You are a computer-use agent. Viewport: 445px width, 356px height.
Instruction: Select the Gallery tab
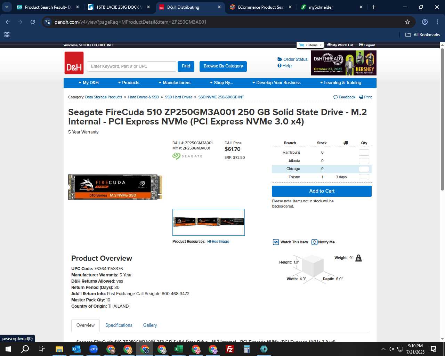click(x=150, y=325)
